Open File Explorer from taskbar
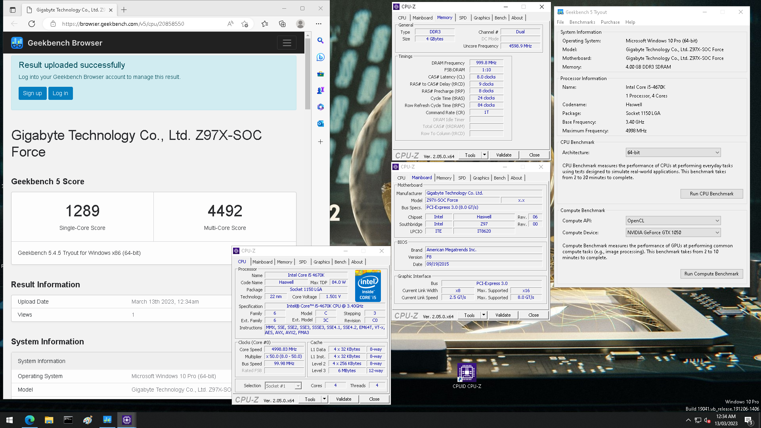Image resolution: width=761 pixels, height=428 pixels. coord(49,420)
